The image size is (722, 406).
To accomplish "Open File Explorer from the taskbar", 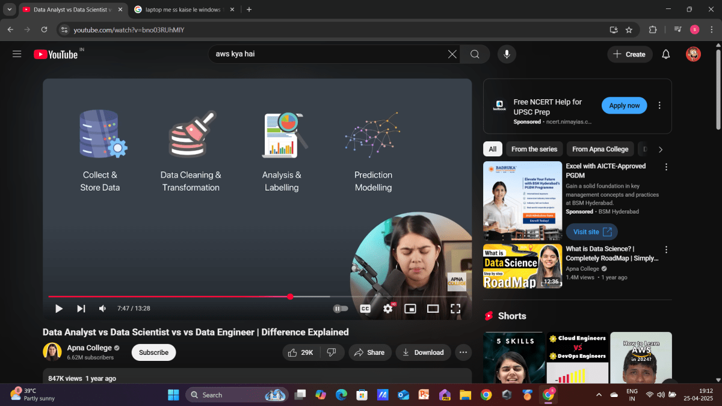I will (465, 395).
